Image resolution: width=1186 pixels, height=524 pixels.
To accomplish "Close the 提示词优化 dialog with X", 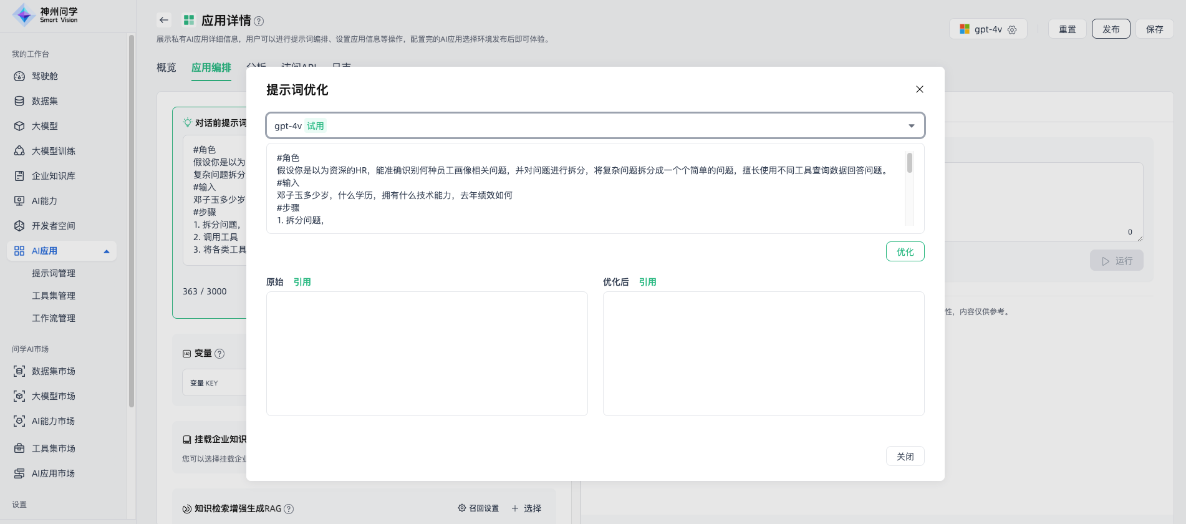I will (919, 89).
